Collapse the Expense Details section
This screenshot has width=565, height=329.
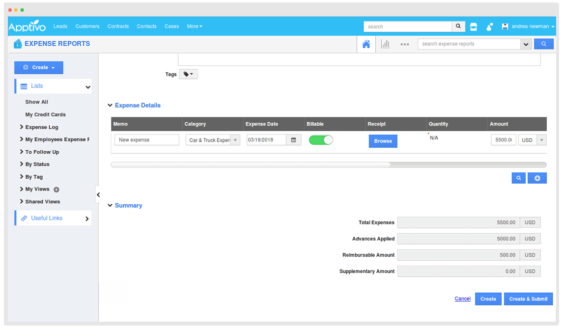click(110, 105)
